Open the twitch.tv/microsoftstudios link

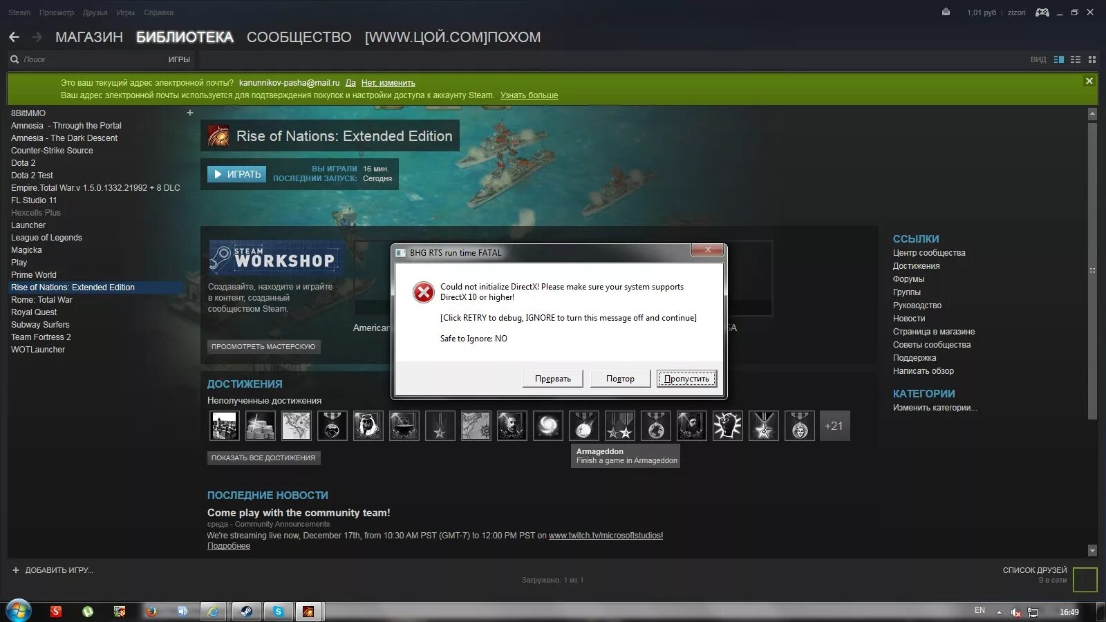click(606, 536)
